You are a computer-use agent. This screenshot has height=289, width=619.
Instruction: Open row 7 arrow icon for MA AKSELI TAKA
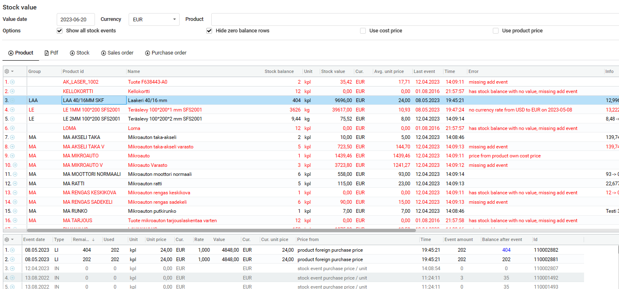click(12, 137)
